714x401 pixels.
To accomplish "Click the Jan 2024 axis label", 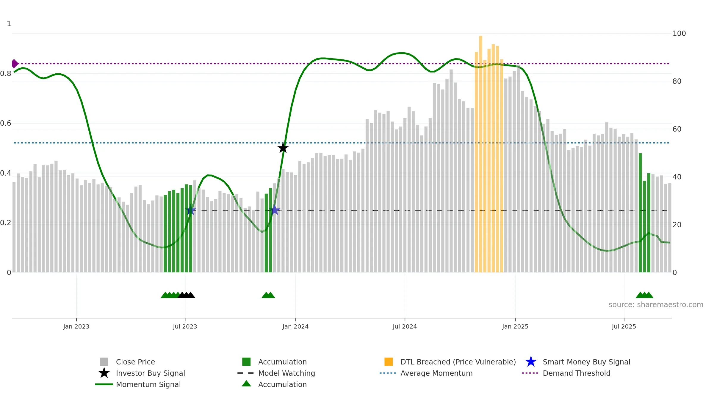I will point(295,327).
